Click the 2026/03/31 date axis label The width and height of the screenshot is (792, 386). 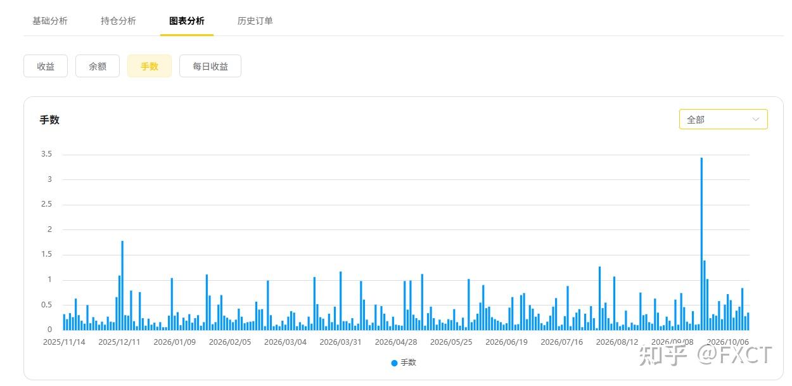tap(340, 342)
